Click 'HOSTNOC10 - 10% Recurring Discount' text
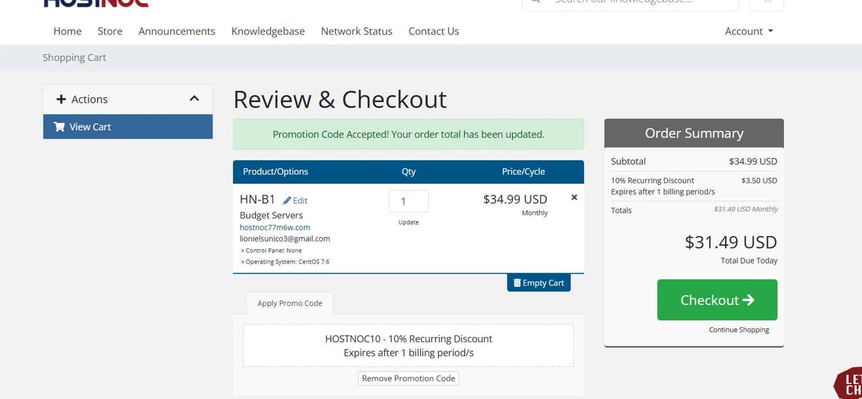Screen dimensions: 862x399 pyautogui.click(x=409, y=339)
